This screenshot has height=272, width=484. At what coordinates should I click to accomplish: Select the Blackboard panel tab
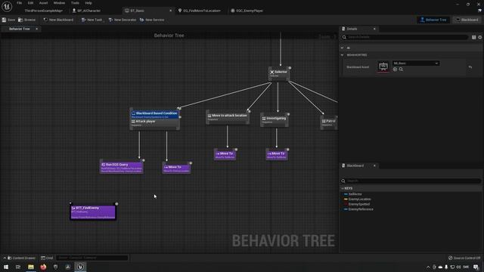click(355, 165)
